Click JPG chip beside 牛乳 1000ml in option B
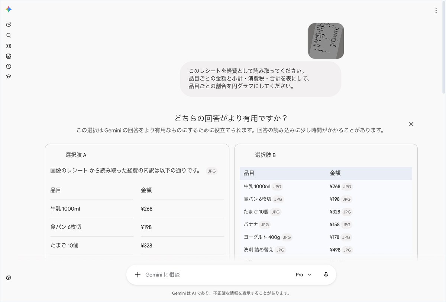The height and width of the screenshot is (302, 446). [x=277, y=187]
